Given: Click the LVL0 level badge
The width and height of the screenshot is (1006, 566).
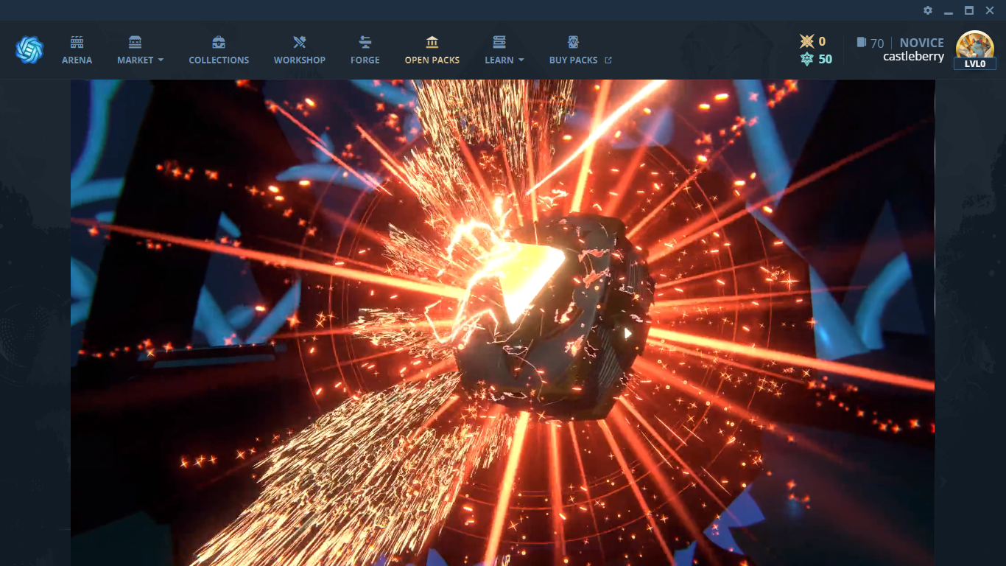Looking at the screenshot, I should 975,64.
